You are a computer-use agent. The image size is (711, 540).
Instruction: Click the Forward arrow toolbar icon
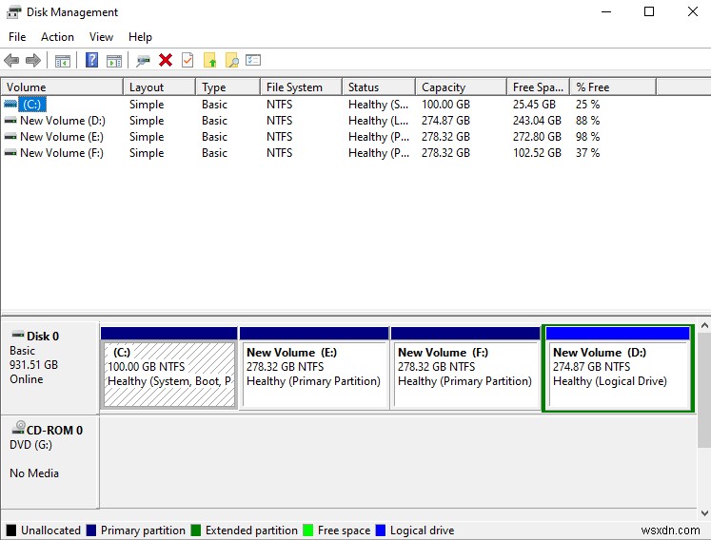(x=33, y=60)
